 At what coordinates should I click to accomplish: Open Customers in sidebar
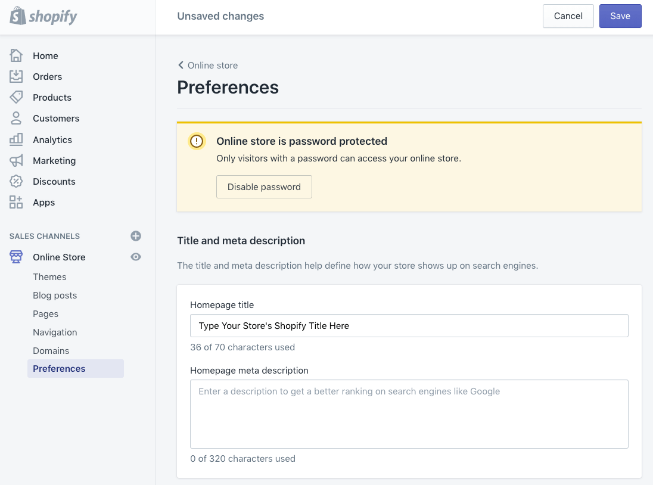[56, 118]
